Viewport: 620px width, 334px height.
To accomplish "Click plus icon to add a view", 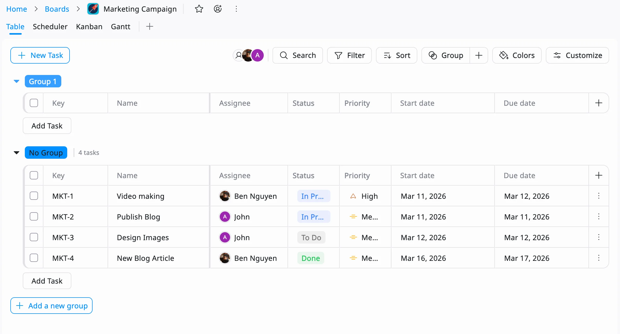I will 149,26.
